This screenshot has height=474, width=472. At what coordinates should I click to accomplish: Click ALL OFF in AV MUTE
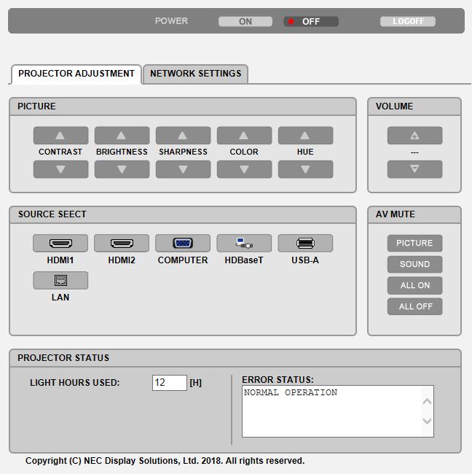(414, 306)
